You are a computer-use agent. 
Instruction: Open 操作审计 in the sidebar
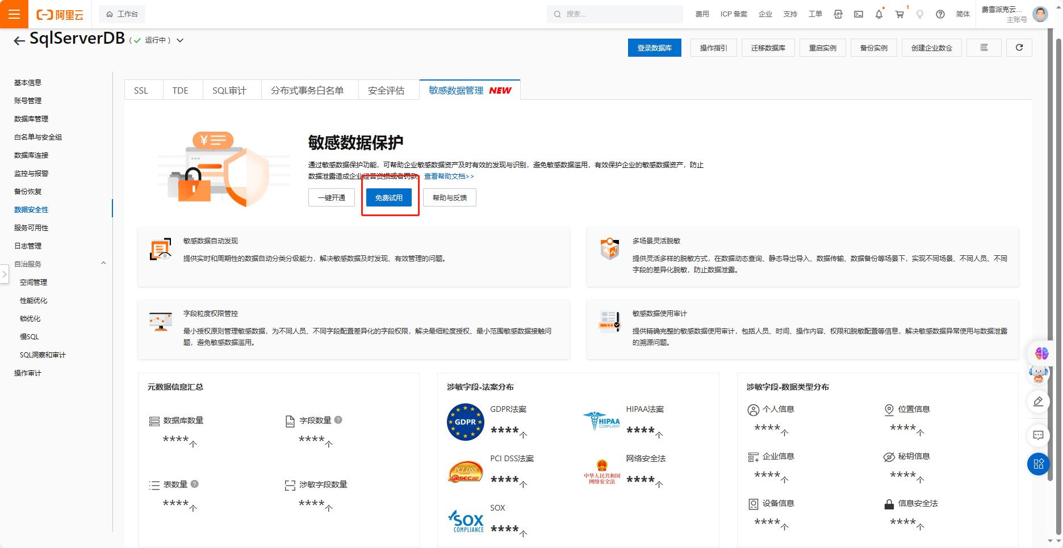click(x=28, y=373)
